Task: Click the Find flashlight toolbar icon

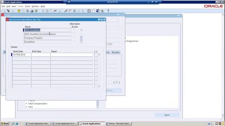Action: pyautogui.click(x=8, y=11)
